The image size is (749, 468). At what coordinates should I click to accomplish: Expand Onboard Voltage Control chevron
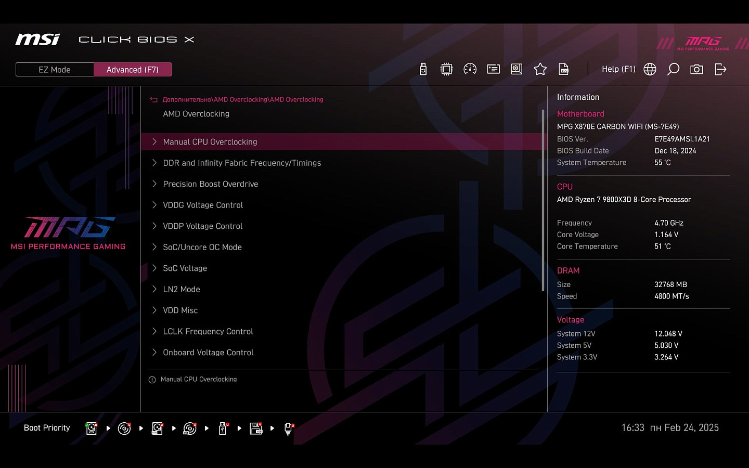(154, 352)
